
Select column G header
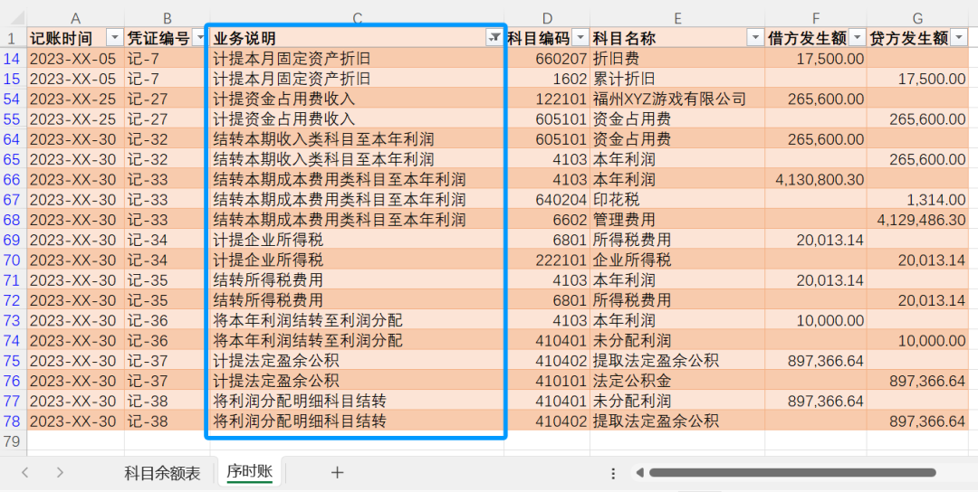click(917, 19)
